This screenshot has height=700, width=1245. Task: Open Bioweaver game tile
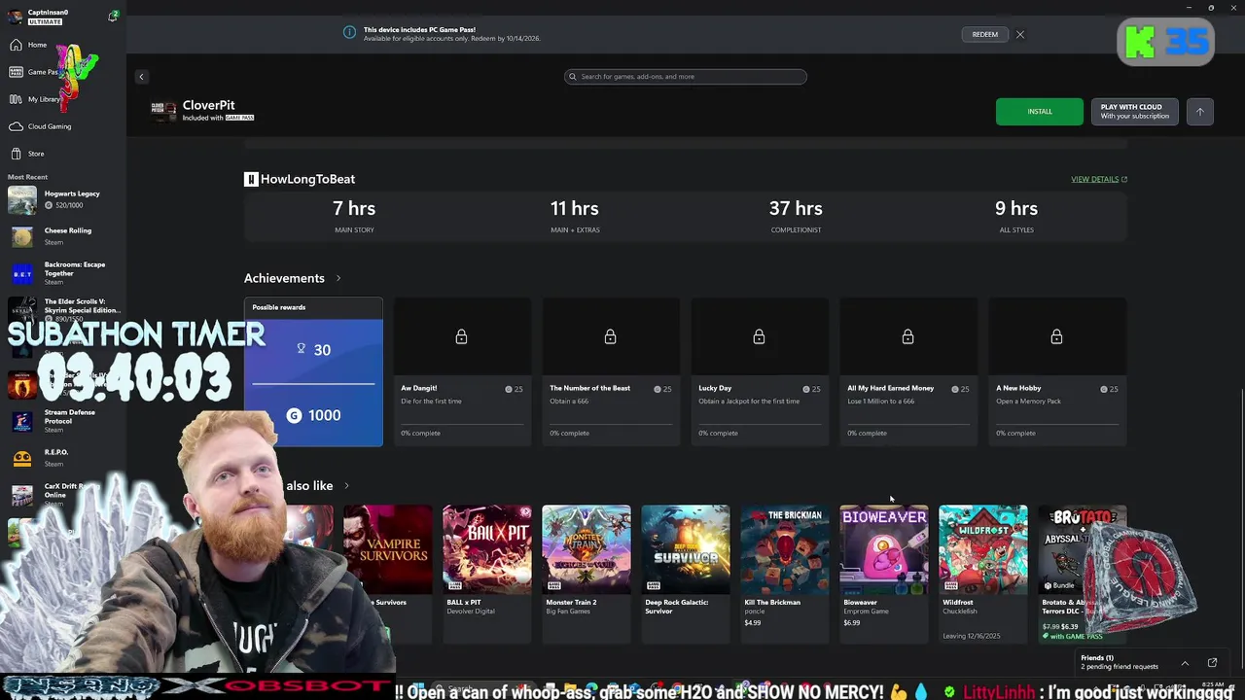884,574
